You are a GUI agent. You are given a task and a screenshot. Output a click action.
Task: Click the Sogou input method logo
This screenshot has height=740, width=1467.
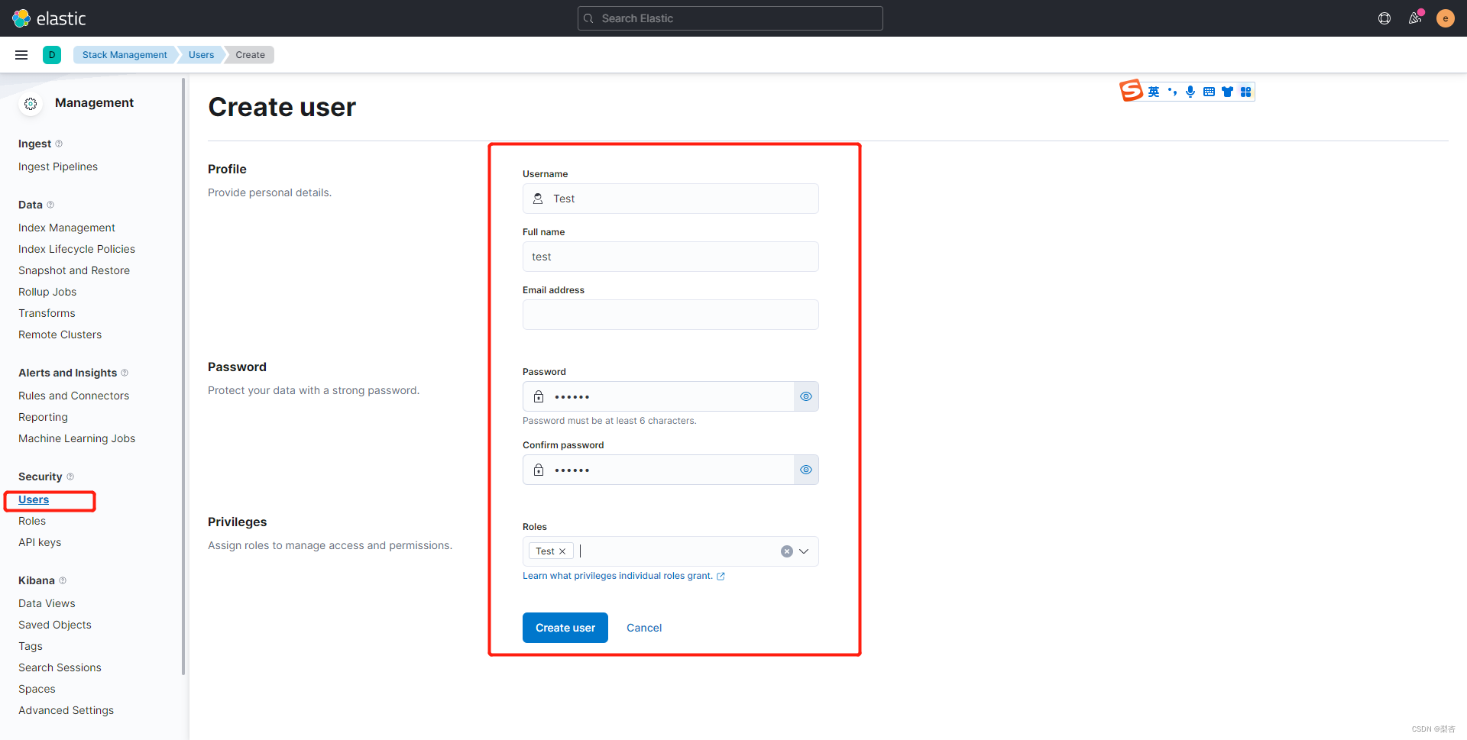(x=1132, y=91)
